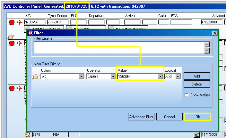
Task: Add the new filter criteria
Action: coord(196,76)
